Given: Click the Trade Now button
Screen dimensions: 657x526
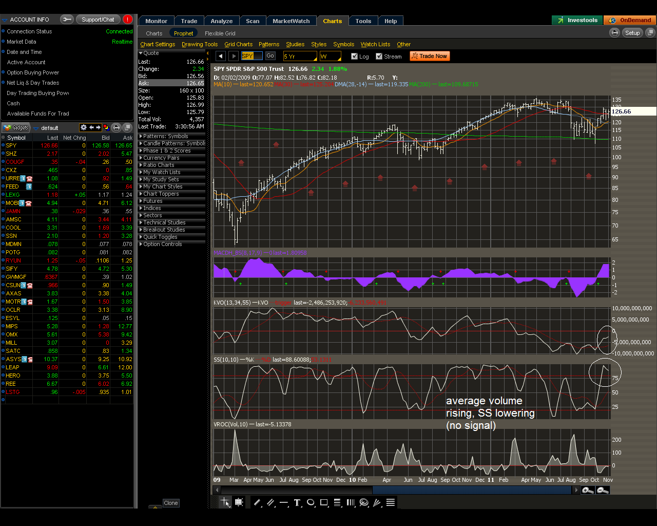Looking at the screenshot, I should 430,56.
